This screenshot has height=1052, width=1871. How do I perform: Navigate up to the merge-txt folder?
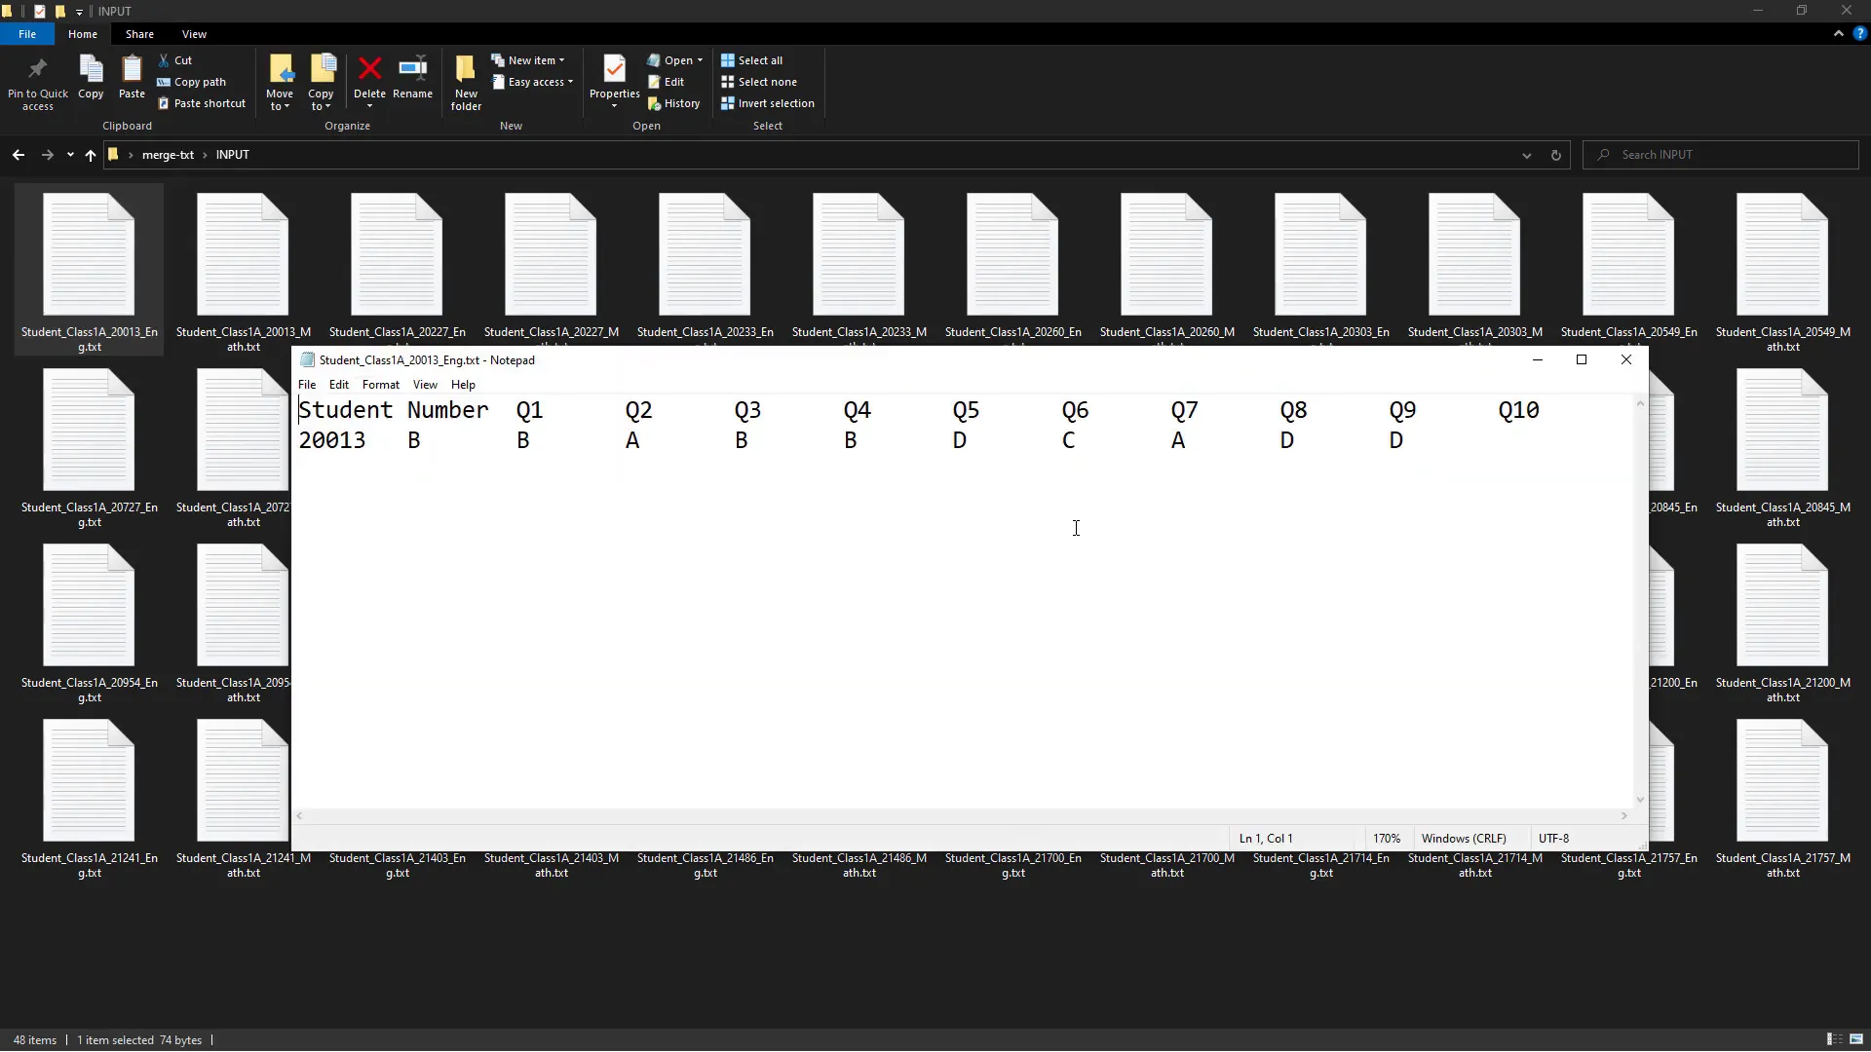pyautogui.click(x=90, y=155)
